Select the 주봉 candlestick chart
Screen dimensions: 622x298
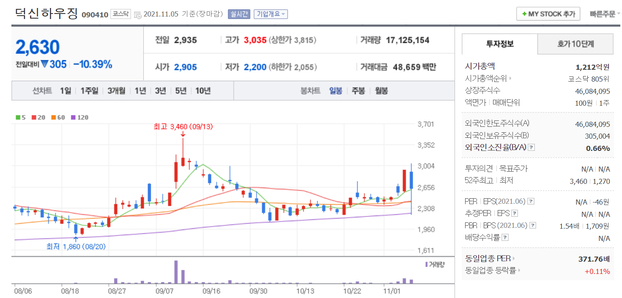[x=358, y=90]
